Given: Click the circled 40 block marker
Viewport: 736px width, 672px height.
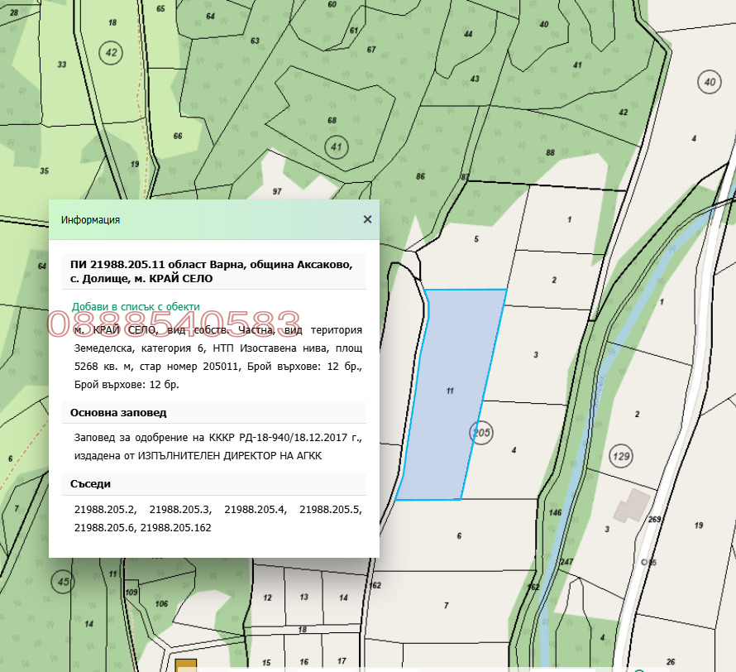Looking at the screenshot, I should (x=709, y=81).
